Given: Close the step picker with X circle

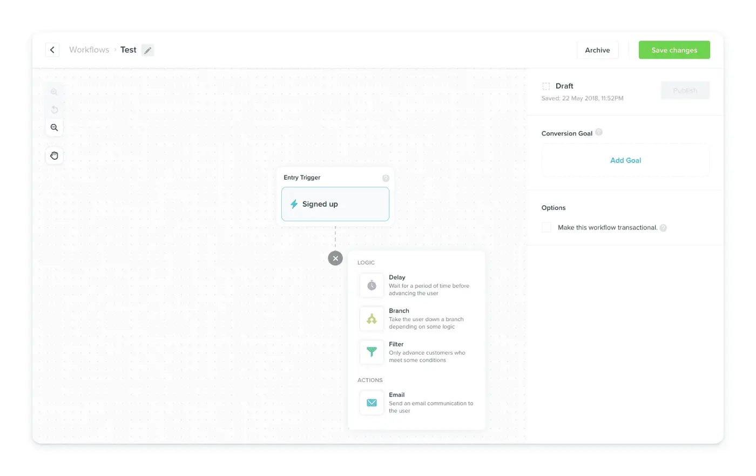Looking at the screenshot, I should click(x=335, y=259).
